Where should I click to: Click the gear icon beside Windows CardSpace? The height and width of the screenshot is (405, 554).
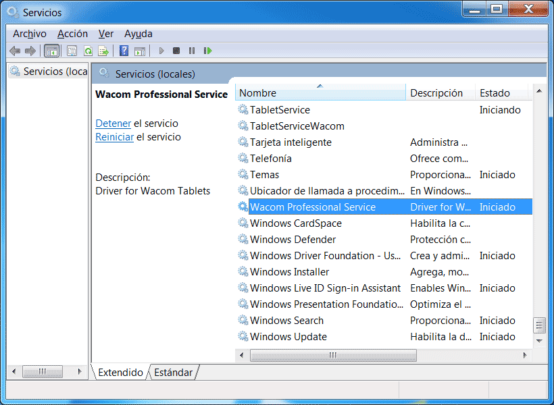[x=243, y=223]
